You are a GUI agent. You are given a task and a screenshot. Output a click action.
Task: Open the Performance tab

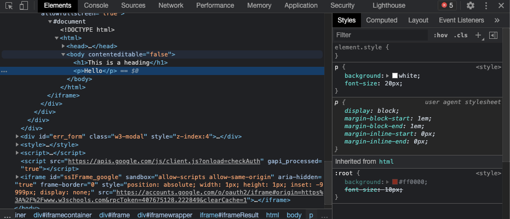[x=215, y=5]
